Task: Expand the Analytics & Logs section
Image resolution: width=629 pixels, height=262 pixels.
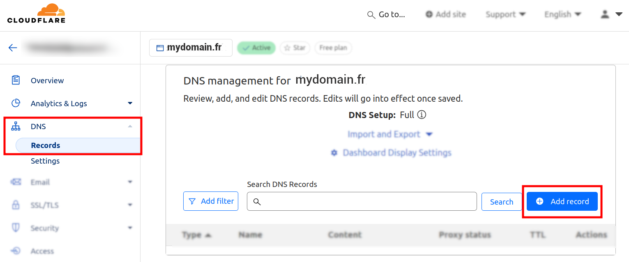Action: point(130,103)
